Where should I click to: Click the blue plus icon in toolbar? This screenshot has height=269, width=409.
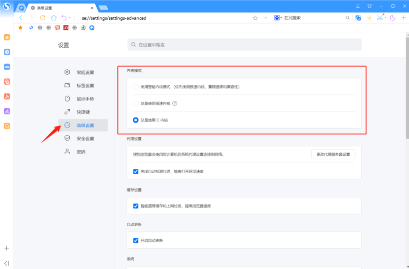(404, 18)
